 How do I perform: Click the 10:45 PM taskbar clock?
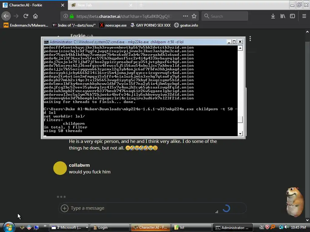[x=298, y=227]
